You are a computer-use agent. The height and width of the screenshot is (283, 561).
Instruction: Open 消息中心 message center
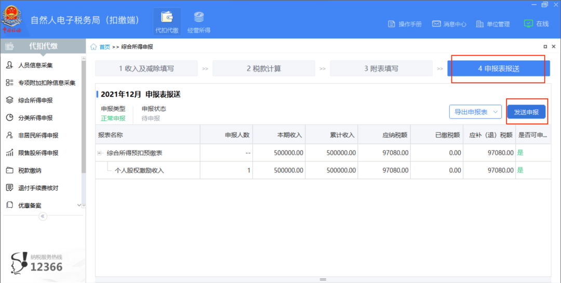coord(449,24)
